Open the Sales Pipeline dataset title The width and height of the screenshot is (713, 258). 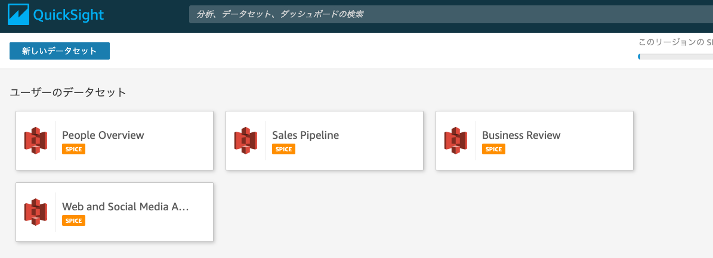click(305, 135)
